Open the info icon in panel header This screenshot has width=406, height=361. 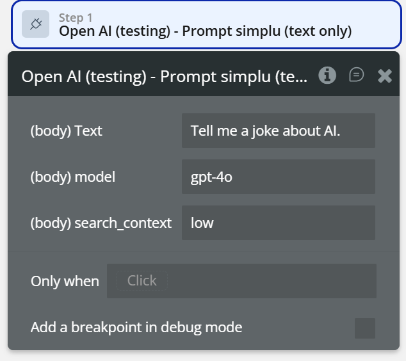(x=327, y=76)
